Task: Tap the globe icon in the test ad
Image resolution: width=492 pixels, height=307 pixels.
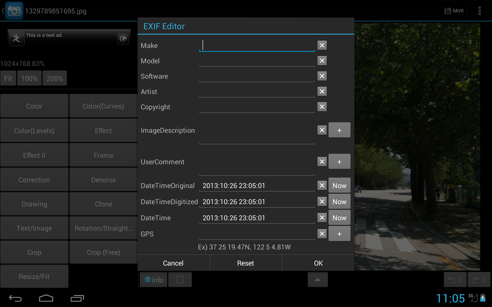Action: 123,39
